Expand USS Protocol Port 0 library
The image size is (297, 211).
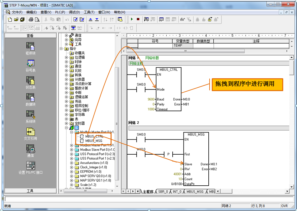pyautogui.click(x=72, y=154)
